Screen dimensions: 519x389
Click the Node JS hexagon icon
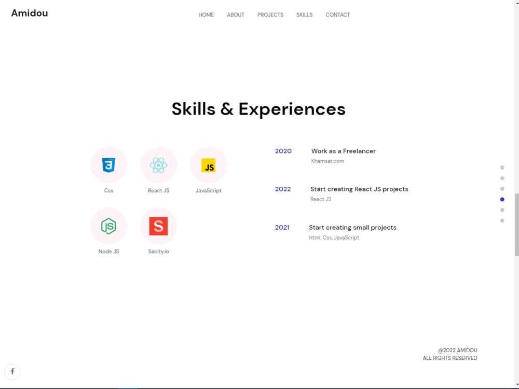coord(108,226)
